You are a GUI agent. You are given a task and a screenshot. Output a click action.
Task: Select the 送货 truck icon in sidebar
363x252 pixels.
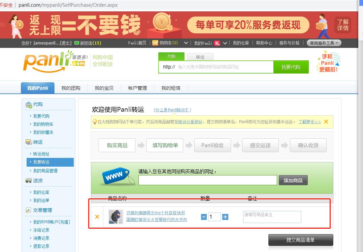coord(29,180)
